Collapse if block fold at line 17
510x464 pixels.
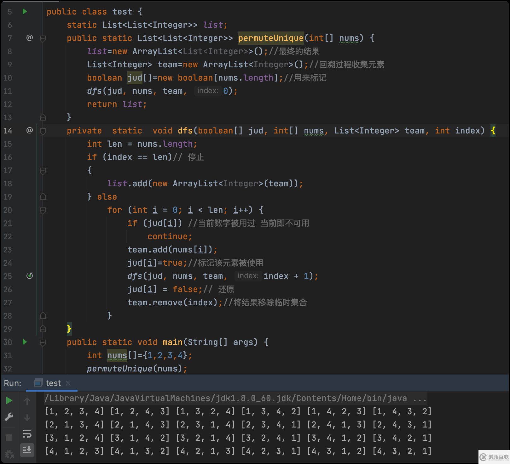43,171
